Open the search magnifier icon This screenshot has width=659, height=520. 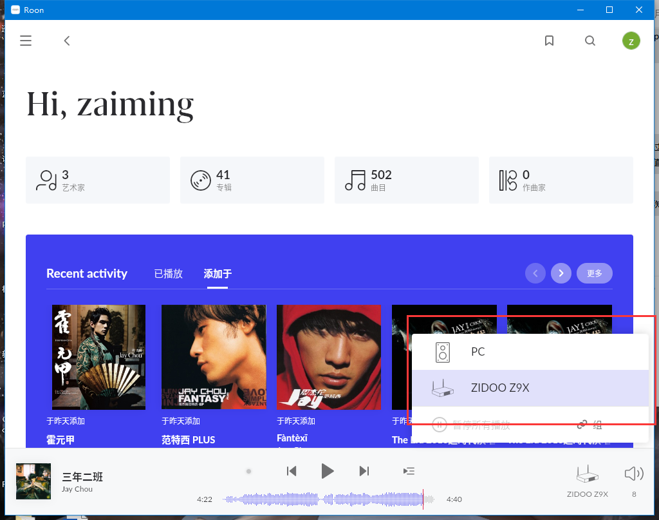pos(590,41)
